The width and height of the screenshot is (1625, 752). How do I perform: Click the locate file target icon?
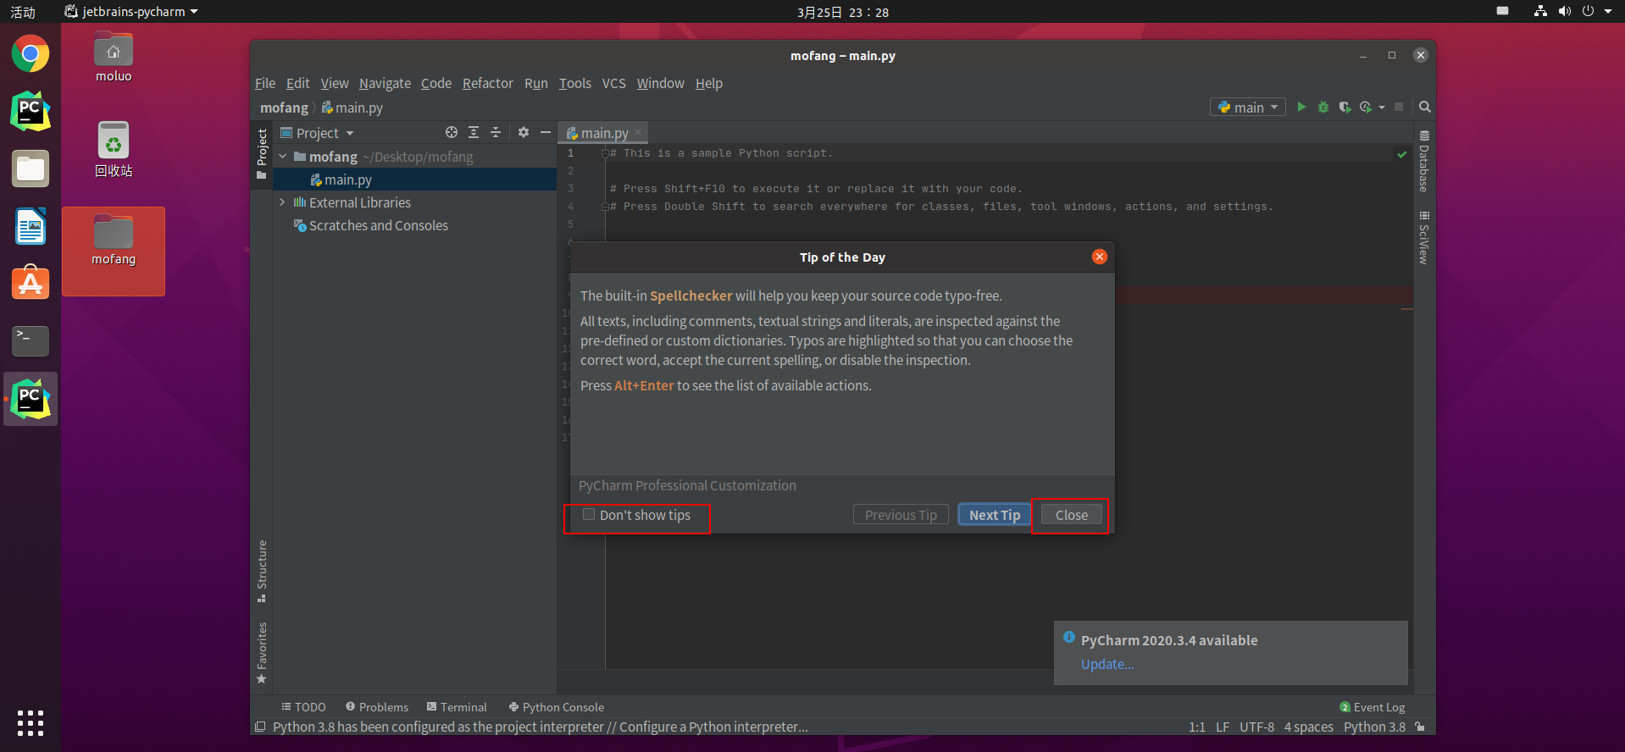tap(452, 132)
